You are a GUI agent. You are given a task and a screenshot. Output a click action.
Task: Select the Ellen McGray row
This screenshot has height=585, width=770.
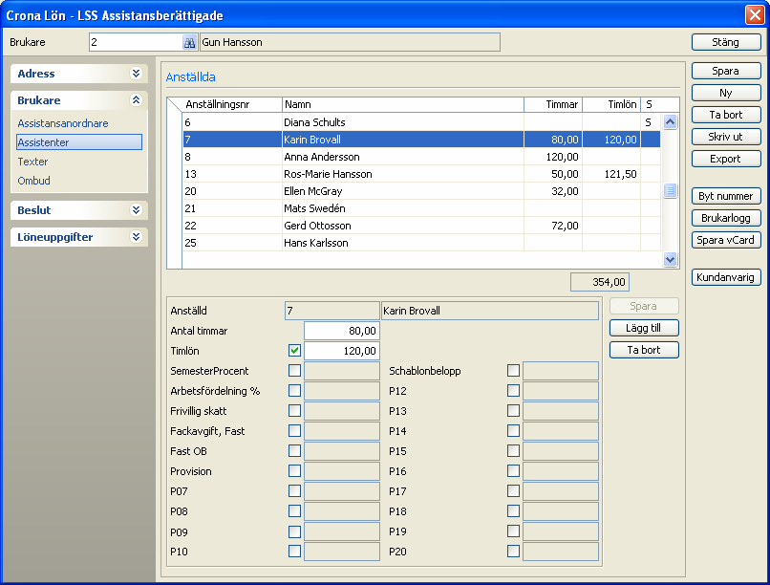[421, 191]
